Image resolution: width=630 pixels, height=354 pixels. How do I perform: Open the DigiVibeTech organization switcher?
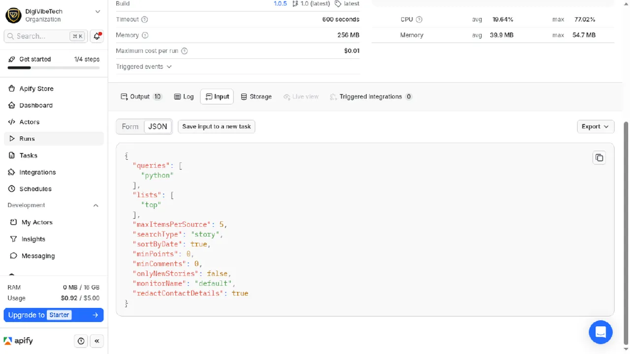54,15
